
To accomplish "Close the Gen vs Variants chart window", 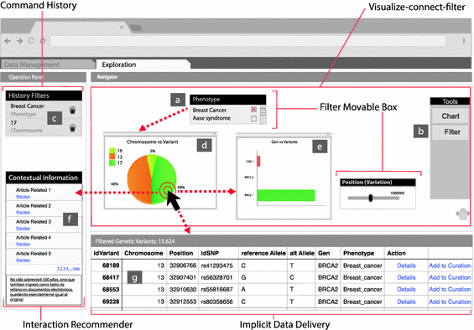I will click(x=329, y=134).
